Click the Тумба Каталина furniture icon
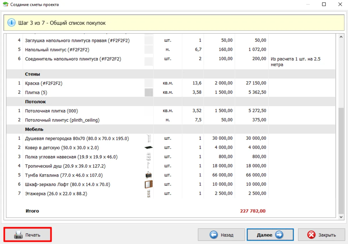Screen dimensions: 348x244 [x=149, y=175]
